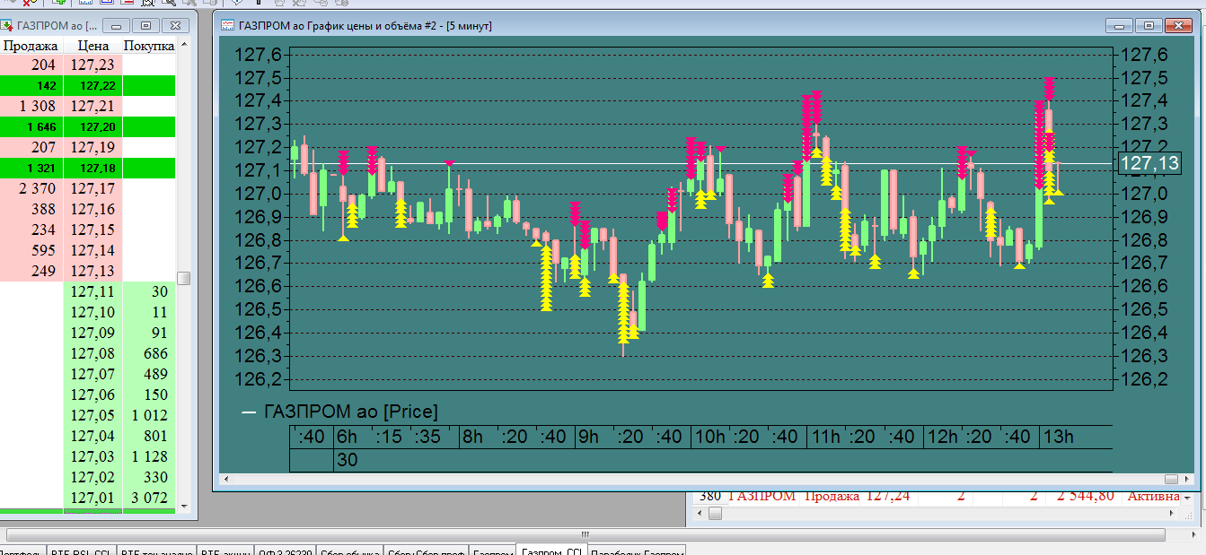1206x555 pixels.
Task: Click the Продажа column header
Action: [31, 45]
